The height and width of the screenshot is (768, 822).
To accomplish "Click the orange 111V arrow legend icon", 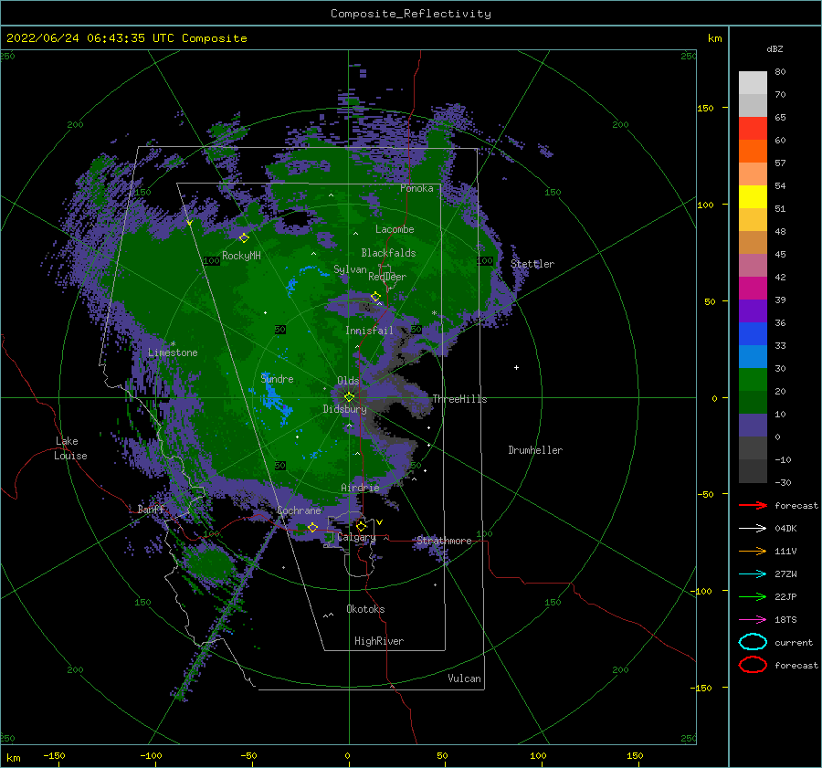I will 753,551.
